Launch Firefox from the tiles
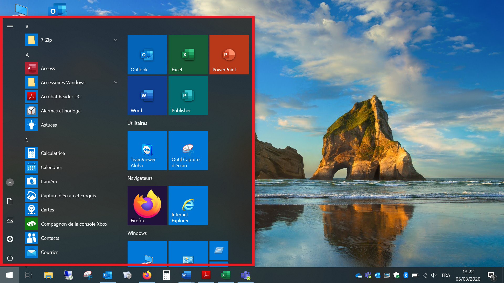 coord(147,206)
